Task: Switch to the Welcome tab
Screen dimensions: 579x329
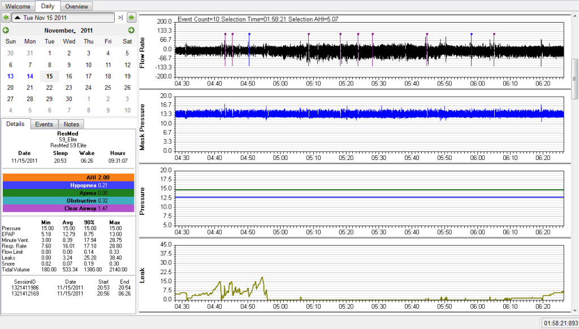Action: [18, 6]
